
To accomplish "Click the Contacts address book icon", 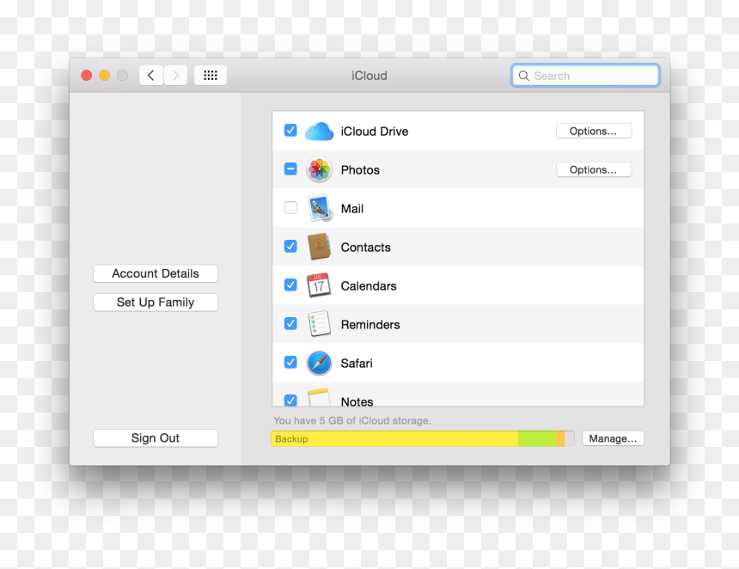I will pos(319,247).
